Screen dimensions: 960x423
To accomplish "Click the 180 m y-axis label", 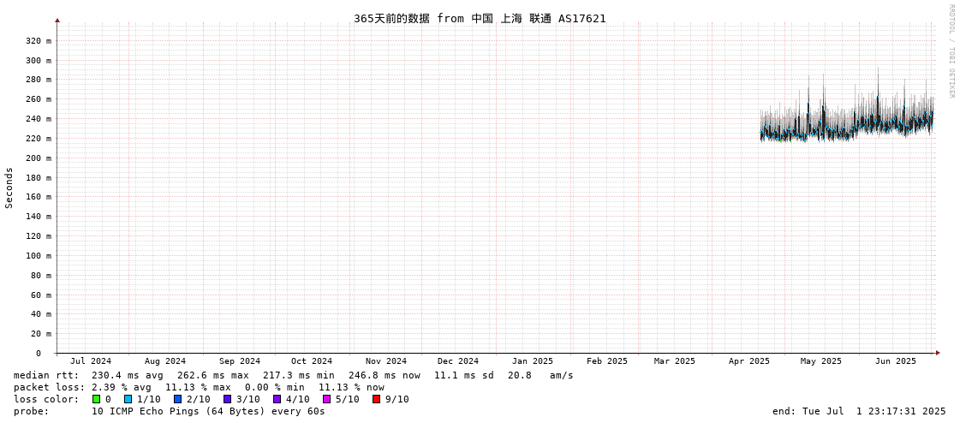I will pos(38,177).
